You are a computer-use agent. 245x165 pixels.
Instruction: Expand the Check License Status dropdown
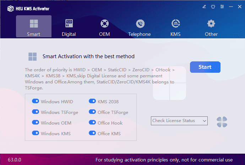point(179,121)
